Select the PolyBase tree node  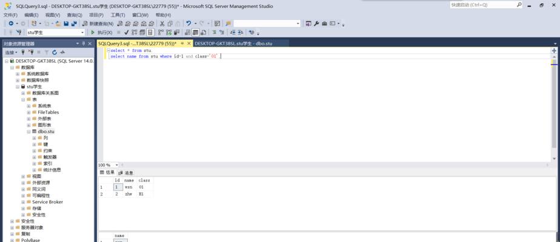(30, 240)
